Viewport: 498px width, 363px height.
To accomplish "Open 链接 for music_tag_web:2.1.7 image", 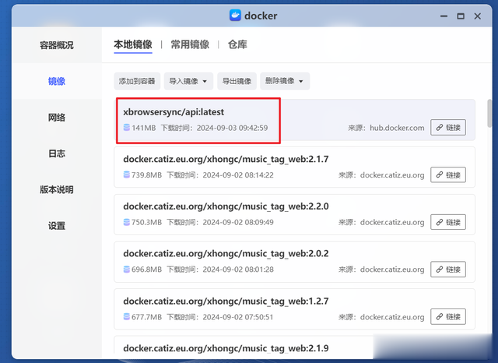I will click(448, 174).
